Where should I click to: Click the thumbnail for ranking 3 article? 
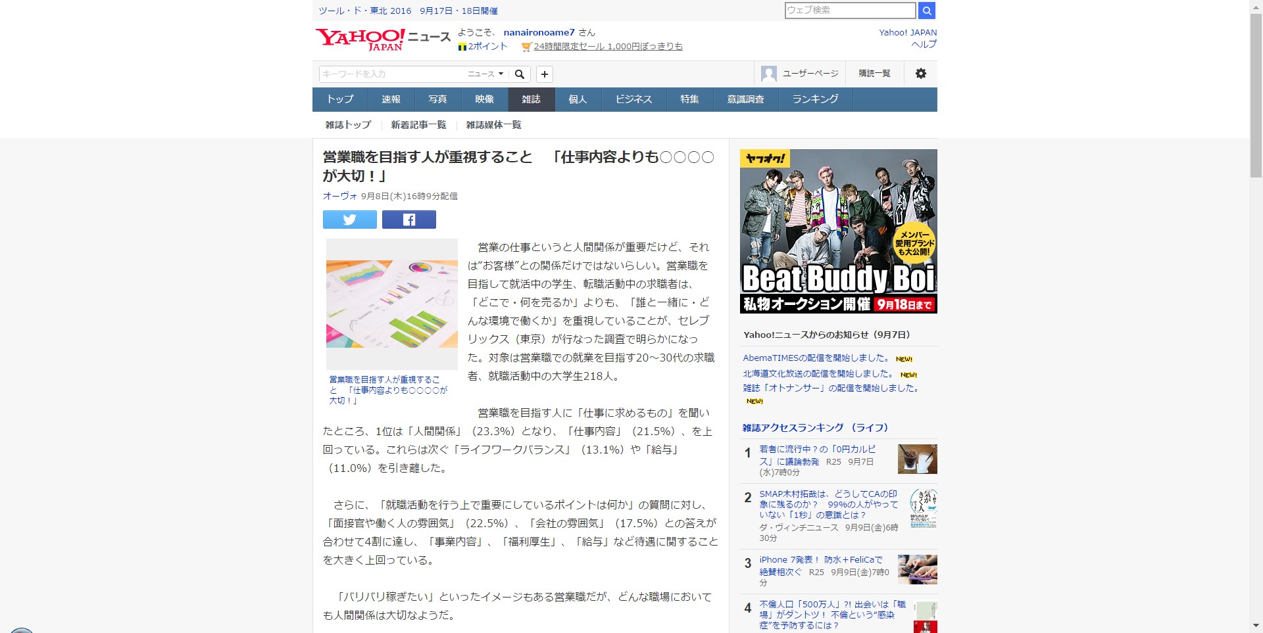click(x=918, y=569)
